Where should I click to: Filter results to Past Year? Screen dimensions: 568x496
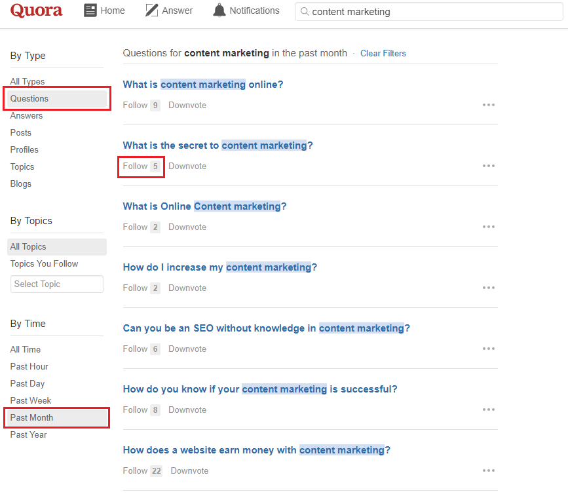(29, 435)
